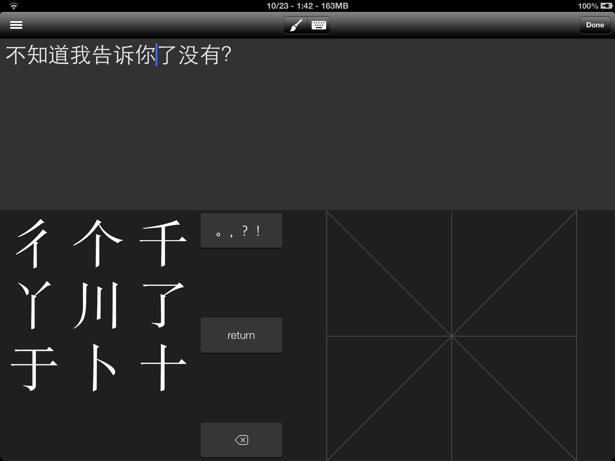Select the handwriting brush input mode

click(296, 25)
